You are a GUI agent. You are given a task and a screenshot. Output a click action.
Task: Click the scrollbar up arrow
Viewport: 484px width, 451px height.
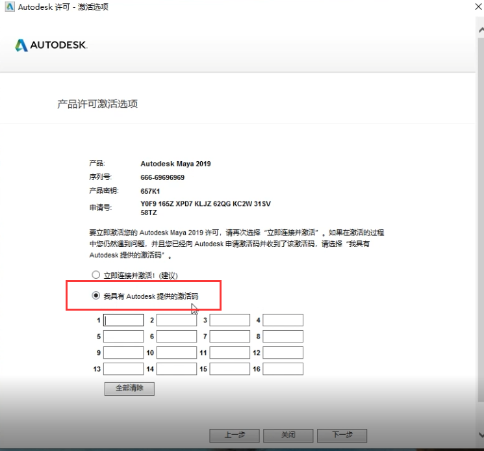pyautogui.click(x=481, y=30)
